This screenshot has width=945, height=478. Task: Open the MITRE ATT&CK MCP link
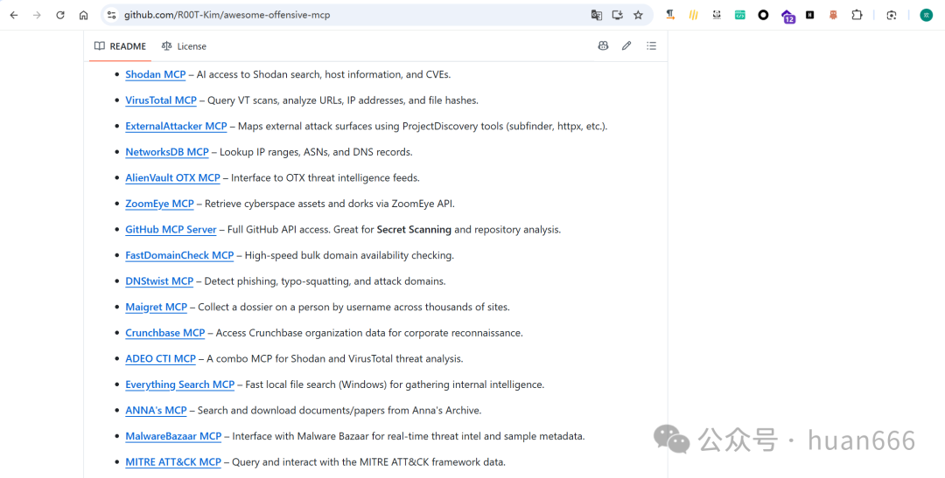(173, 463)
